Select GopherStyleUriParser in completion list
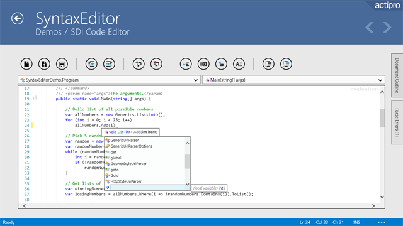403x226 pixels. point(145,164)
